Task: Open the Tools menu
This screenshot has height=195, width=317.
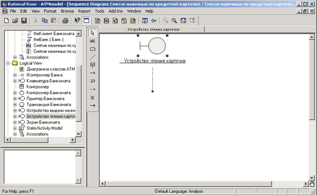Action: pyautogui.click(x=100, y=11)
